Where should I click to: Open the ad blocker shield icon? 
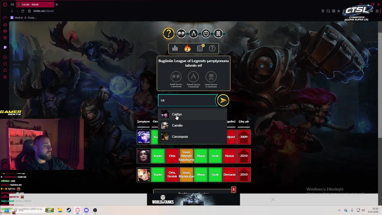tap(333, 11)
